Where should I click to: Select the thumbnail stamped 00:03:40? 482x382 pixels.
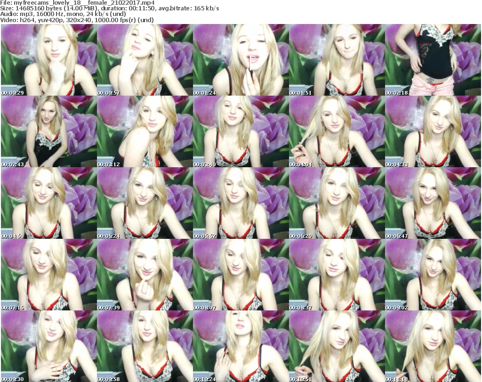tap(241, 131)
